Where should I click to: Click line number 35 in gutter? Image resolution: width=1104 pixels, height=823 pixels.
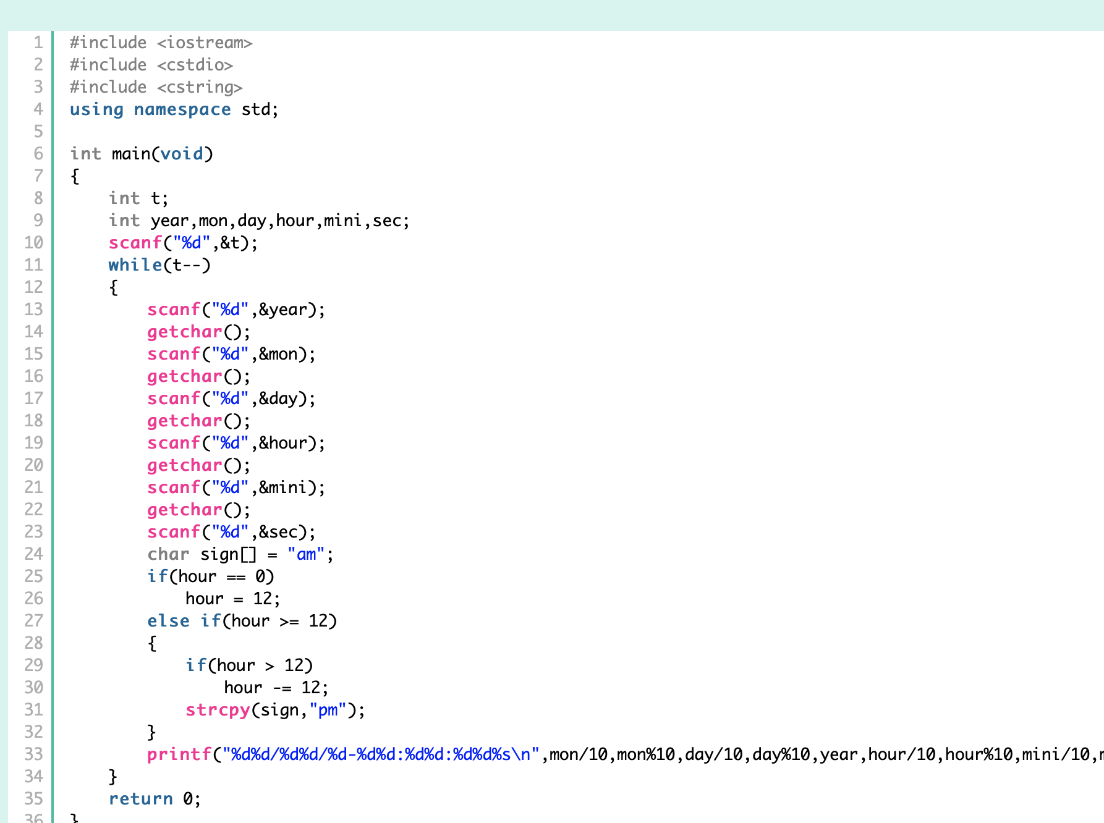click(34, 799)
